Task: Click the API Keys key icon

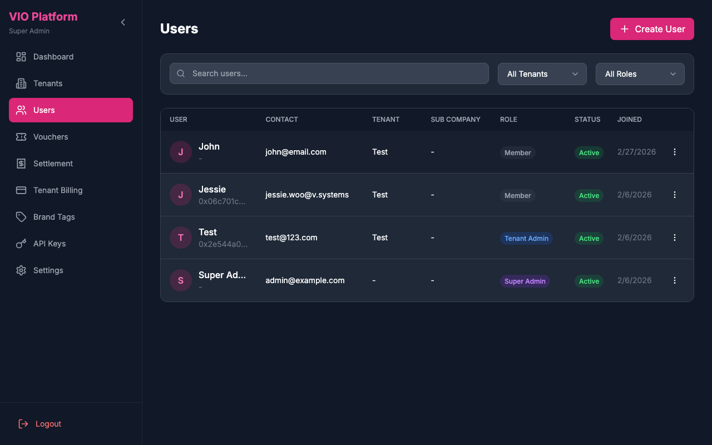Action: click(21, 244)
